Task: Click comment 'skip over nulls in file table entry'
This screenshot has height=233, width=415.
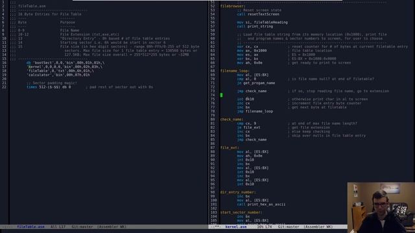Action: point(327,135)
